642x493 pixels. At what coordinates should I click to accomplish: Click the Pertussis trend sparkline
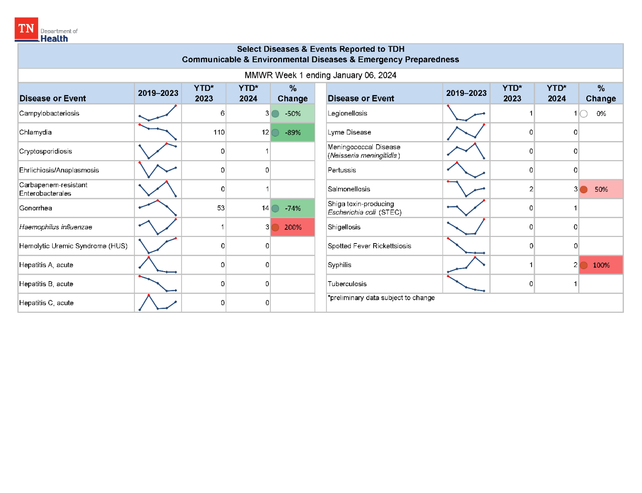point(466,170)
